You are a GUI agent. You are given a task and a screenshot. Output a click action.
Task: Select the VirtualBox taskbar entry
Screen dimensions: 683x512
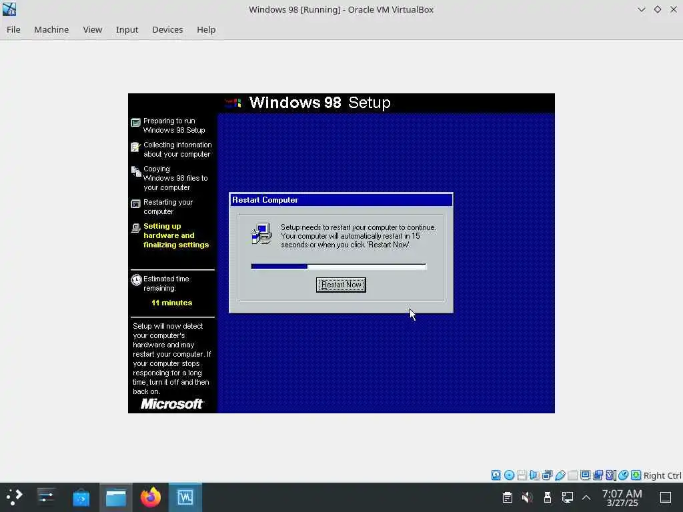pyautogui.click(x=185, y=497)
